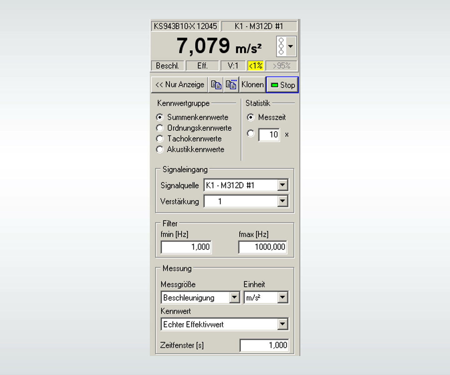
Task: Click the fmin [Hz] input field
Action: [x=186, y=247]
